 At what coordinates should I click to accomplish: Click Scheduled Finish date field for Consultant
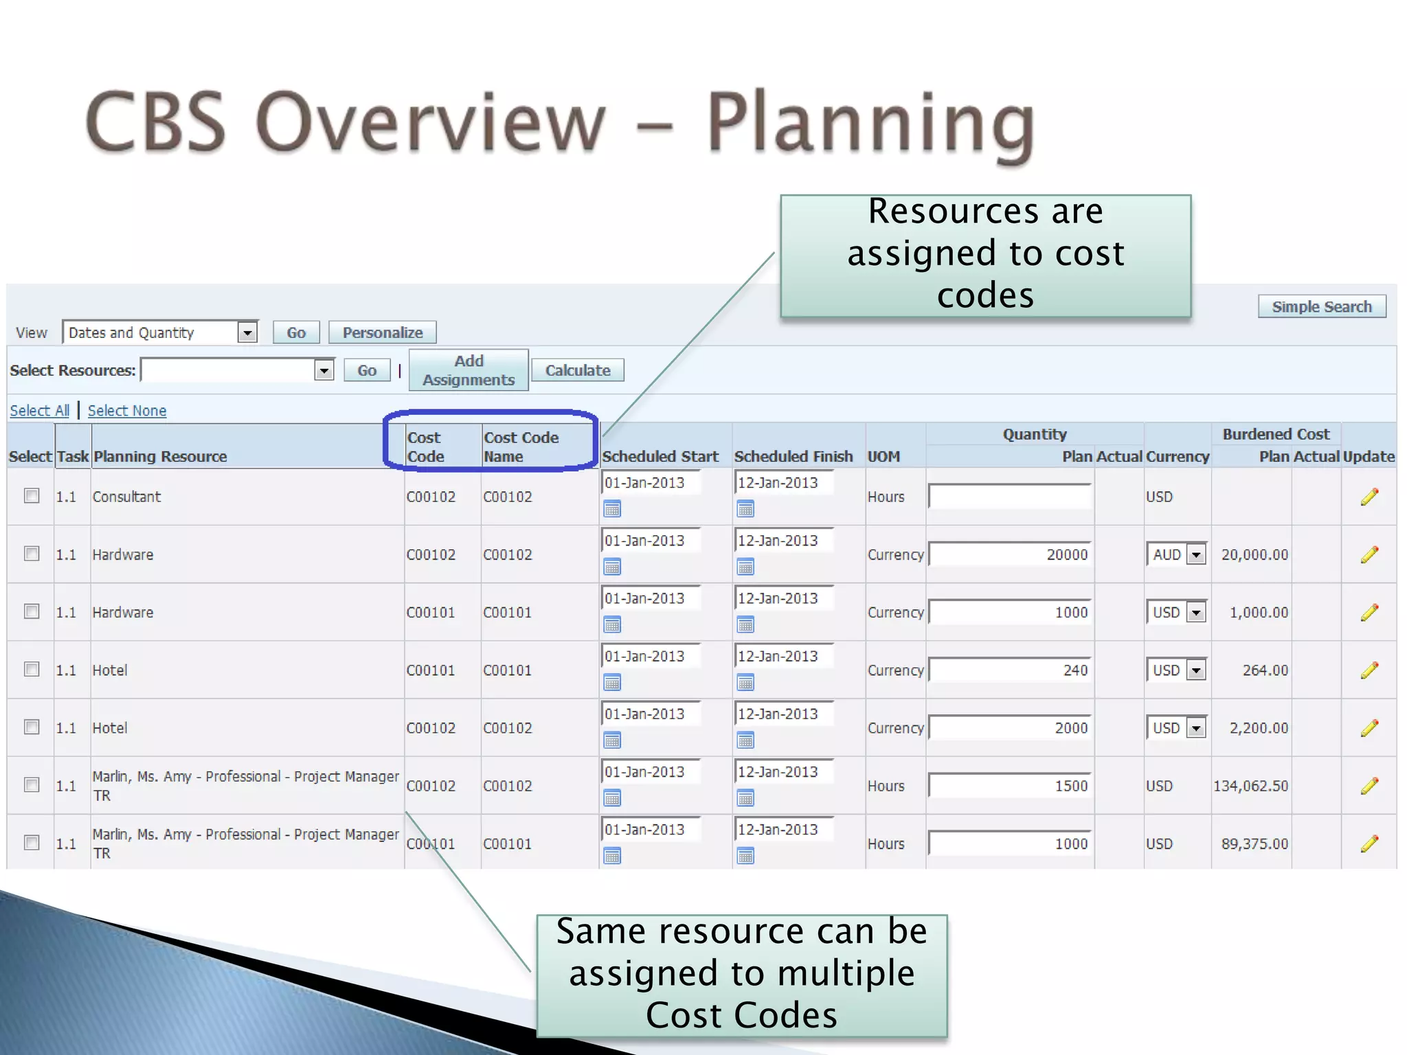tap(784, 483)
